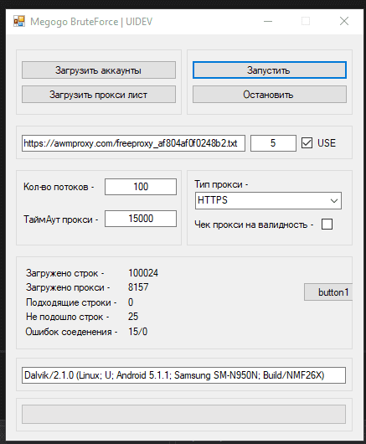The height and width of the screenshot is (444, 366).
Task: Click the proxy timeout field showing 15000
Action: (x=141, y=219)
